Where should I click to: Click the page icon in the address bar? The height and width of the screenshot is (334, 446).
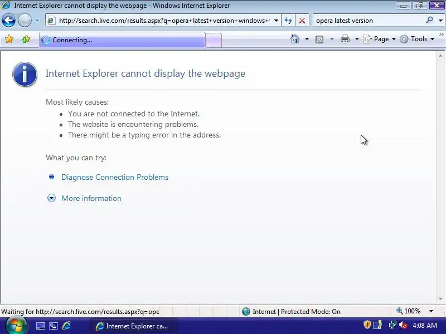tap(51, 21)
